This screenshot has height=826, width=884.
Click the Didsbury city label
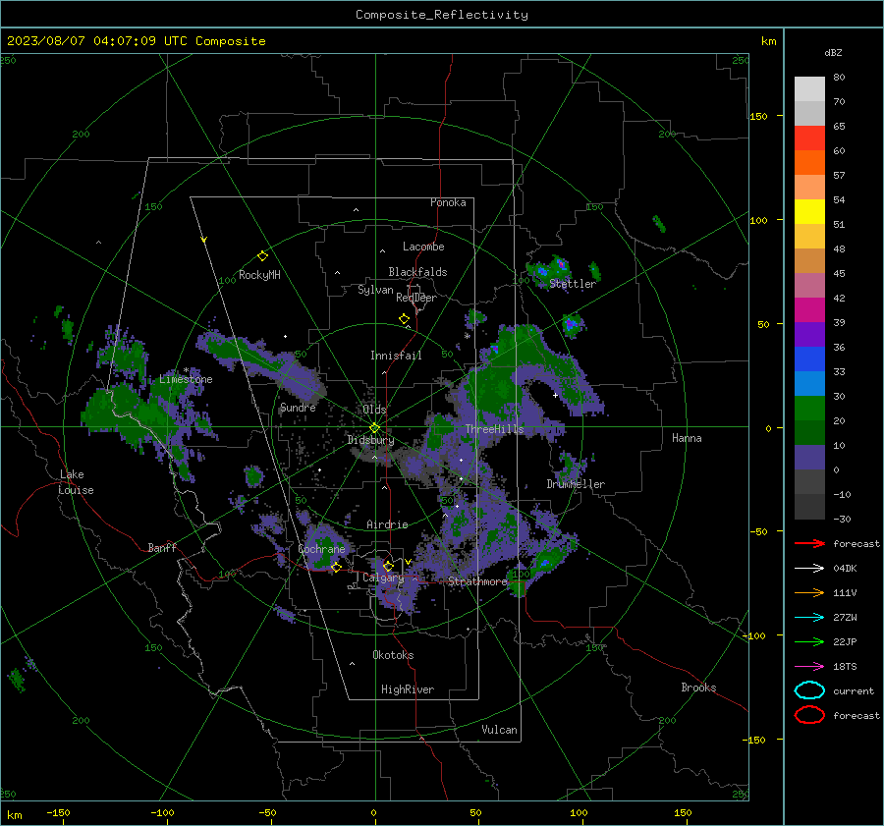tap(370, 440)
